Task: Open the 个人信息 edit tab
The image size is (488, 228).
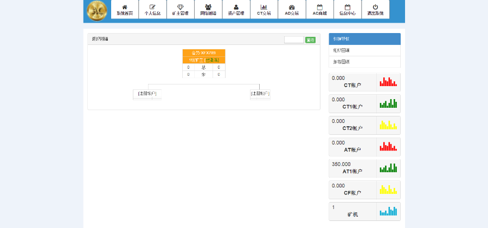Action: point(152,10)
